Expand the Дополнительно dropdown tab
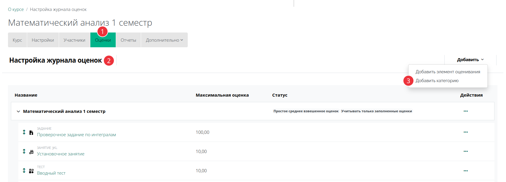The width and height of the screenshot is (506, 182). [x=164, y=40]
